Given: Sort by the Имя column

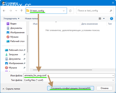Looking at the screenshot, I should pos(35,24).
